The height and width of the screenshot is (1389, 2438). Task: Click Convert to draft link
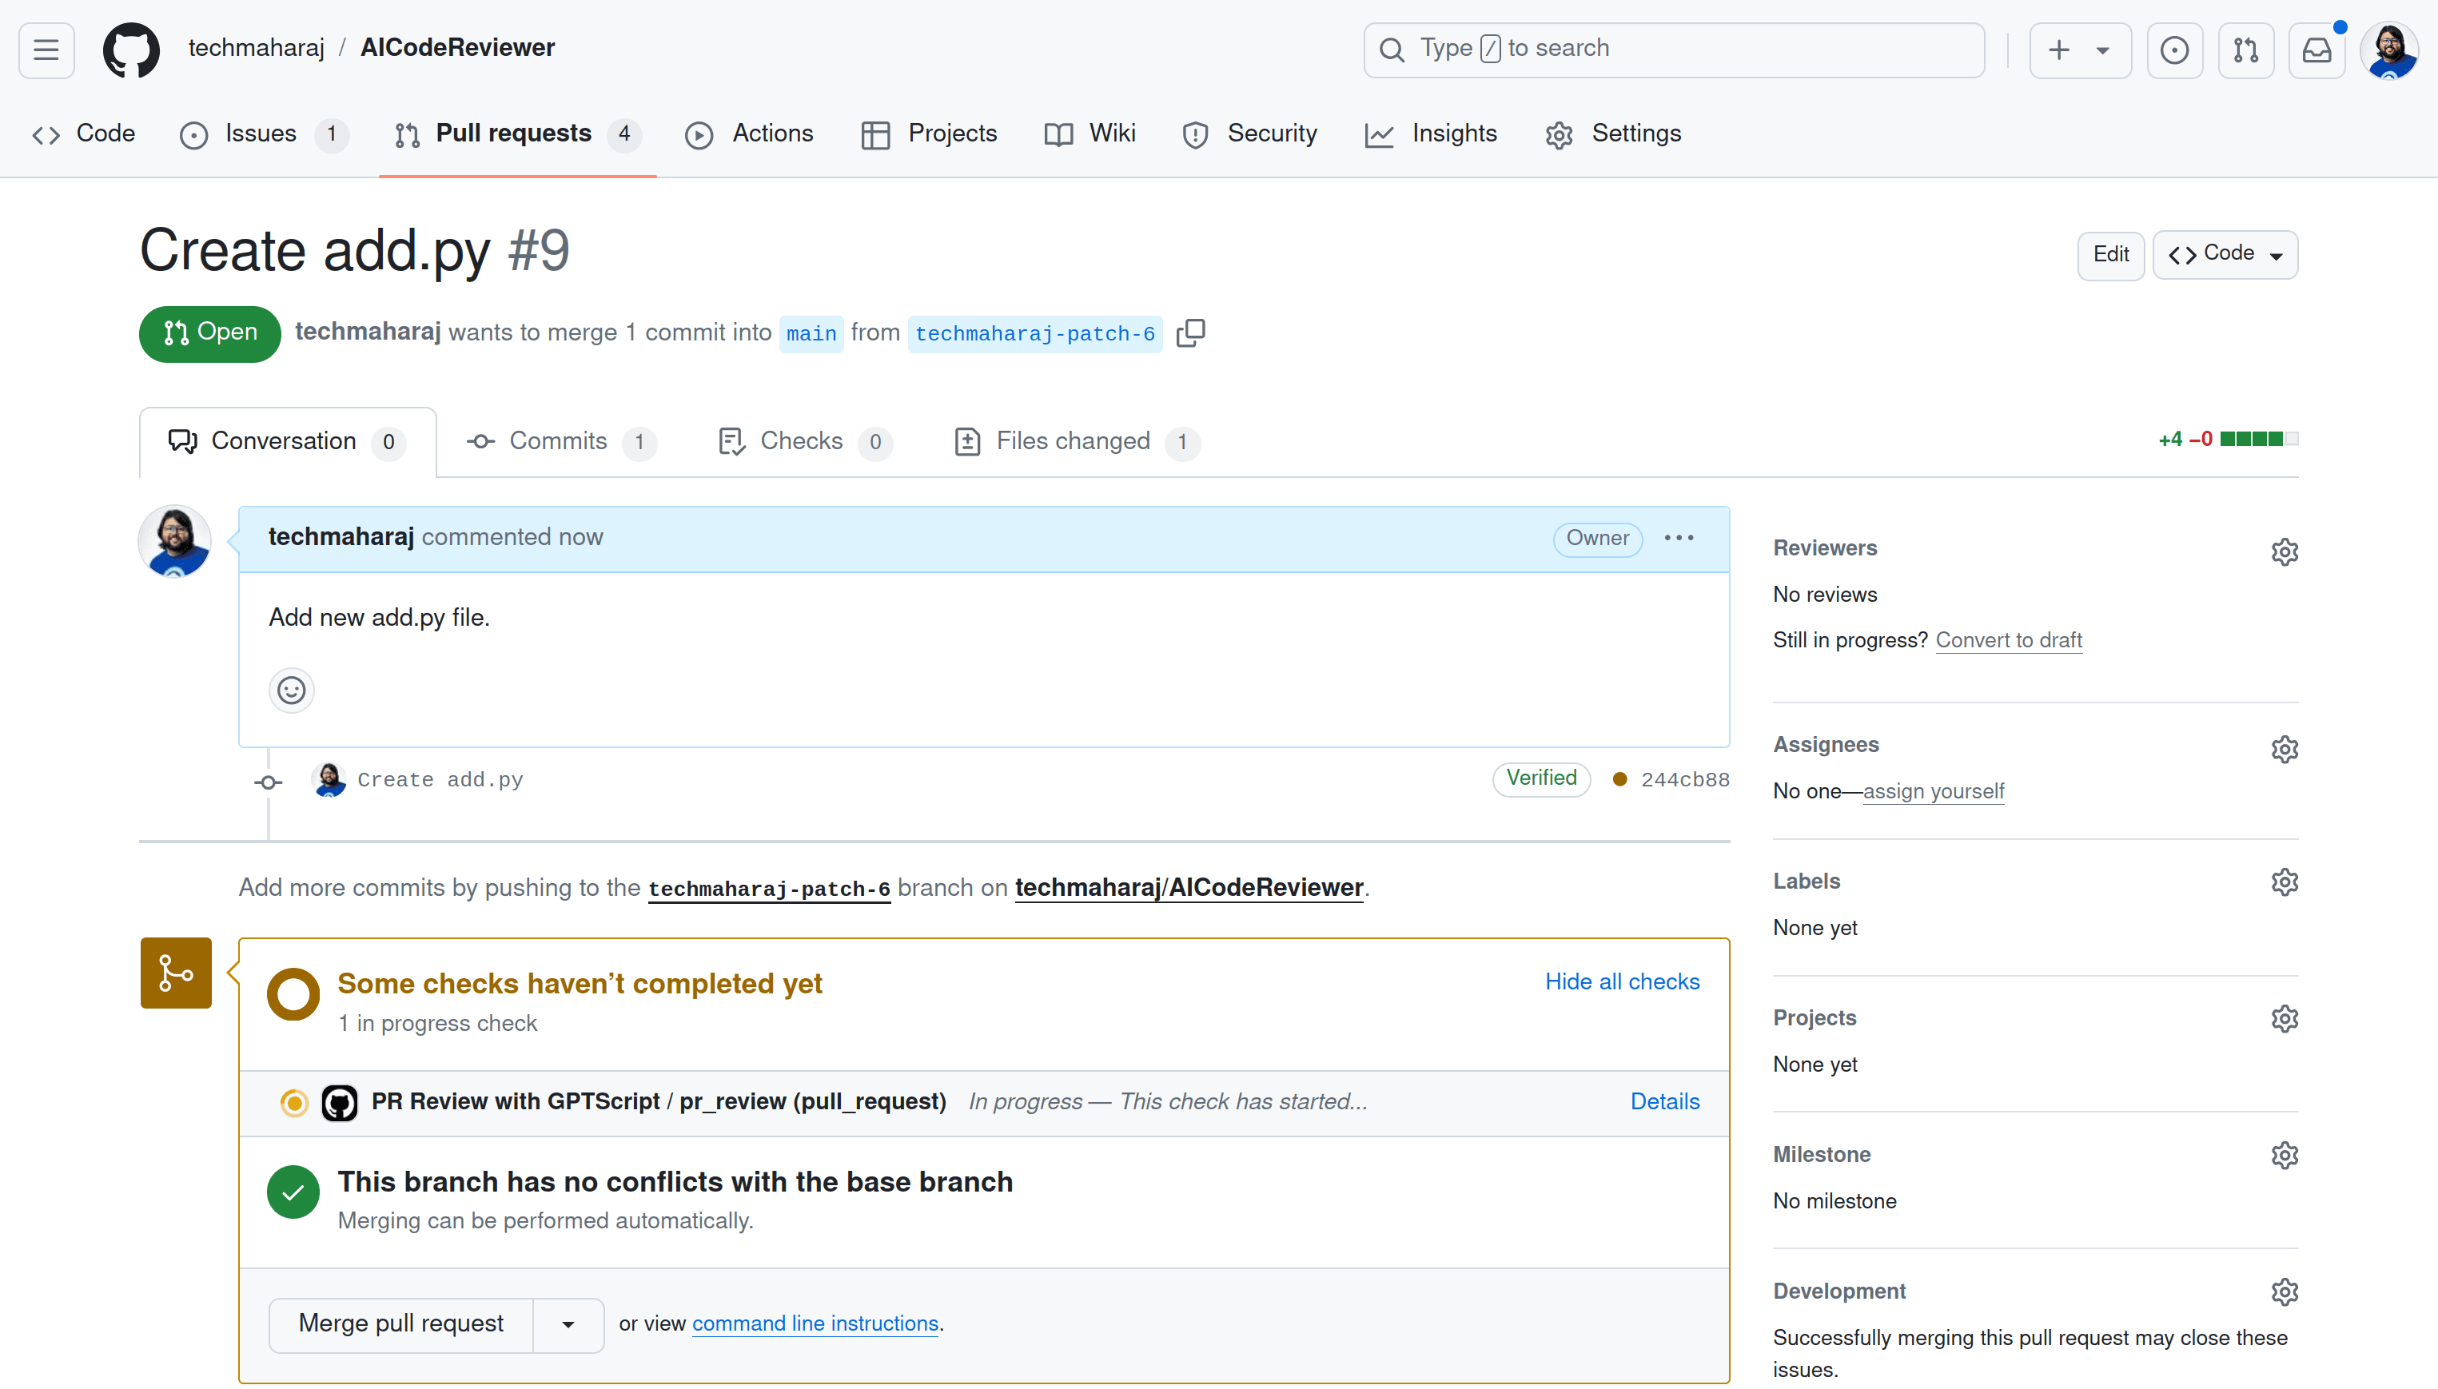tap(2009, 640)
